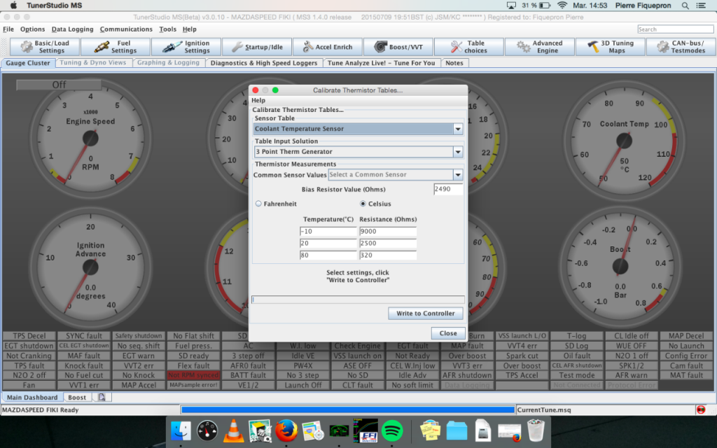This screenshot has height=448, width=717.
Task: Open Boost/VVT turbo button
Action: coord(398,47)
